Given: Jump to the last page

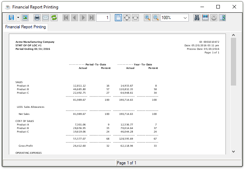Looking at the screenshot, I should tap(92, 18).
